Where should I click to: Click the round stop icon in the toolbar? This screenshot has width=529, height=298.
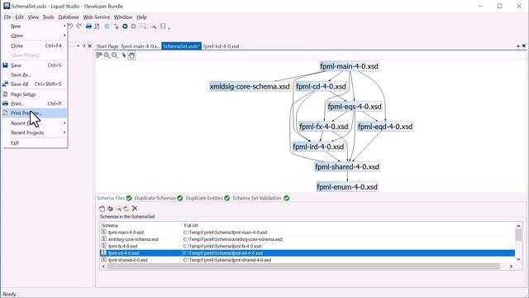tap(133, 26)
